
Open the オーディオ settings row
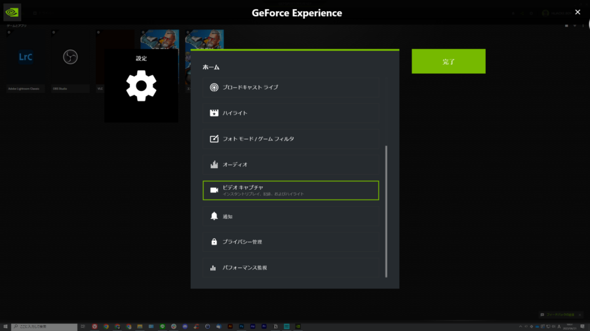click(x=290, y=164)
